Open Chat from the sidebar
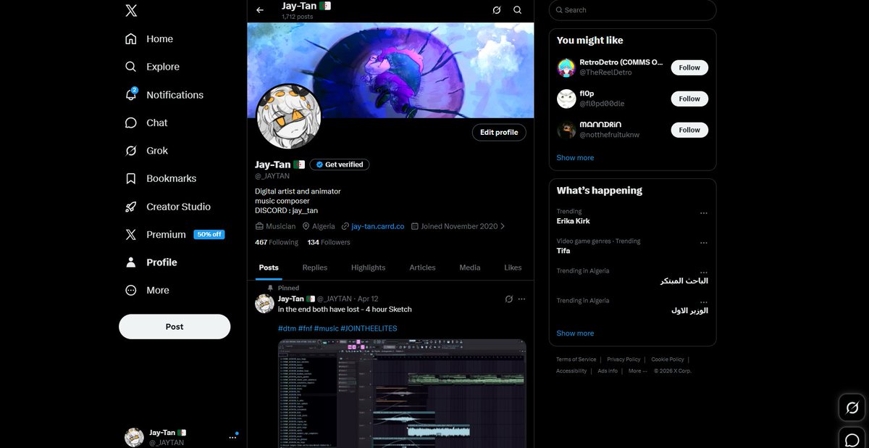Image resolution: width=869 pixels, height=448 pixels. [x=146, y=123]
